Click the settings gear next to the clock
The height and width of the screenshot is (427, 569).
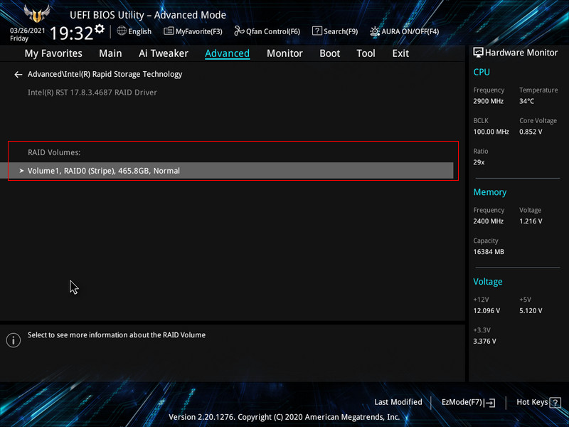99,30
